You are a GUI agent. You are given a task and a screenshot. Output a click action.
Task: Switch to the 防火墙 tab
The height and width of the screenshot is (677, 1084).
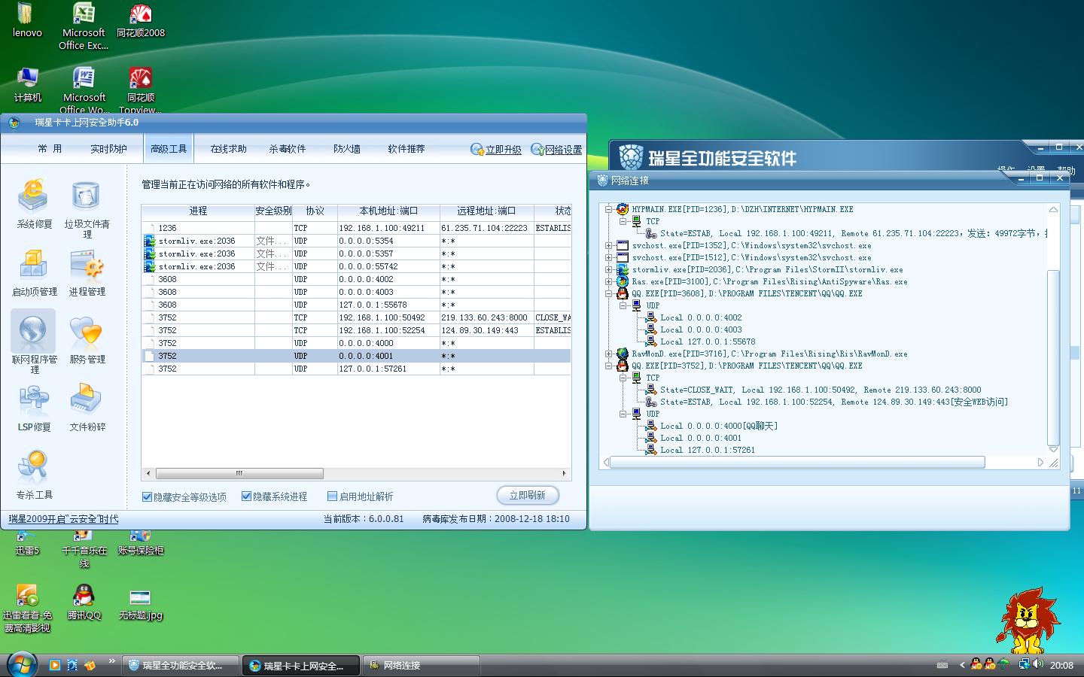click(347, 149)
